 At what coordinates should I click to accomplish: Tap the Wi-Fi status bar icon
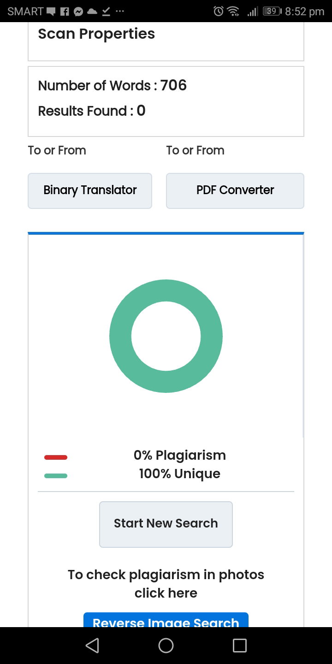[234, 12]
